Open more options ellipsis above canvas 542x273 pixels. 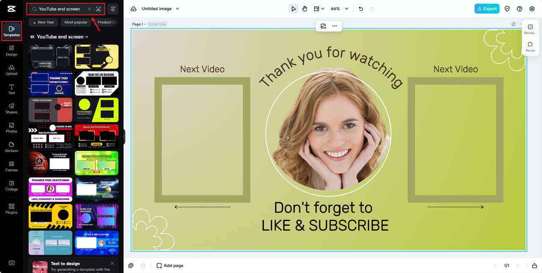tap(335, 26)
